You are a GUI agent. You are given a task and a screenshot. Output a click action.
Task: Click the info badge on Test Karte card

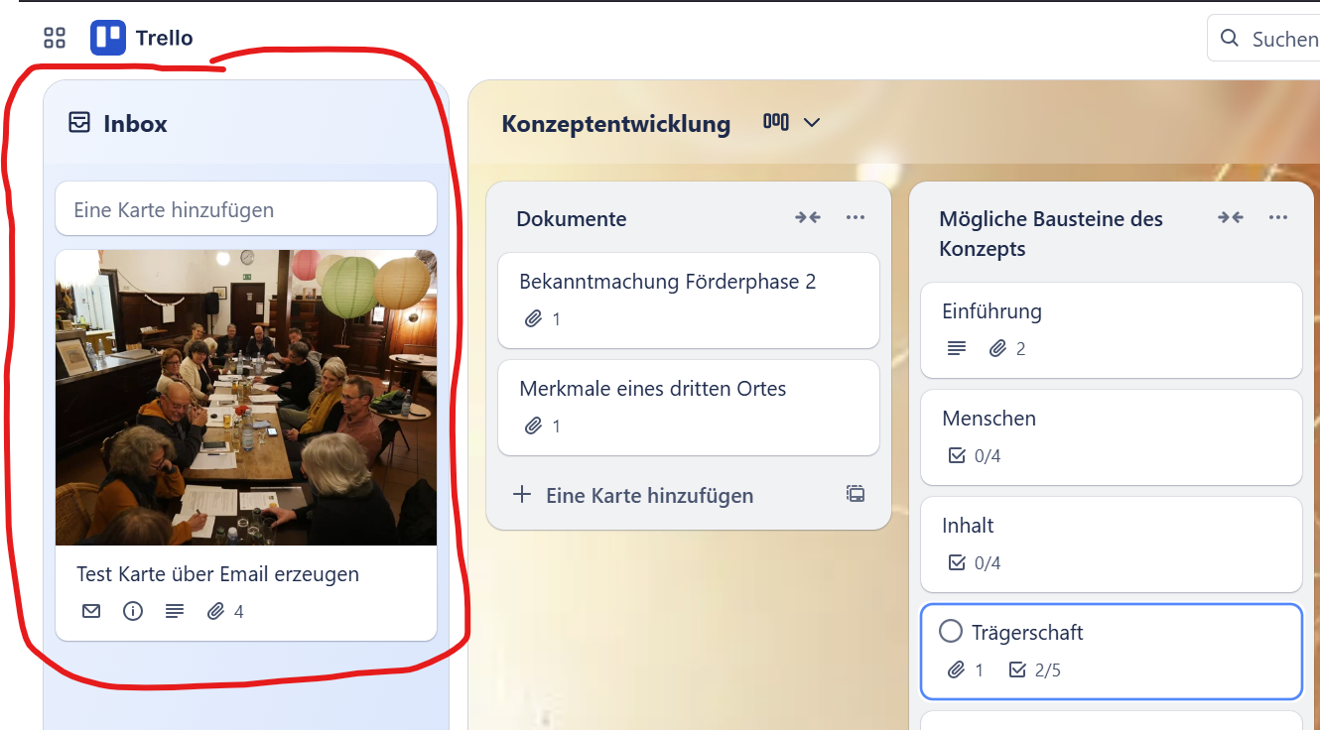[132, 611]
